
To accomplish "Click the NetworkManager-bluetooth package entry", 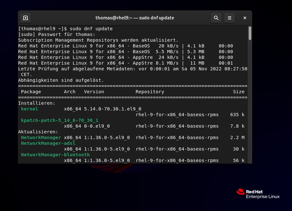I will point(55,155).
